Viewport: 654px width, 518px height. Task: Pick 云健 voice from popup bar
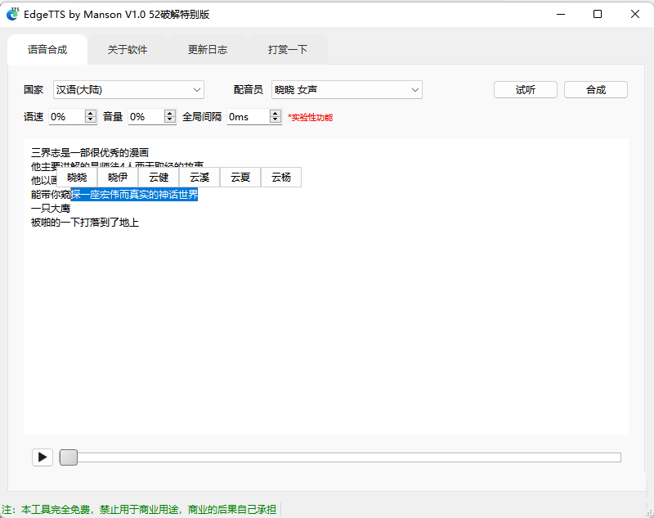click(159, 178)
